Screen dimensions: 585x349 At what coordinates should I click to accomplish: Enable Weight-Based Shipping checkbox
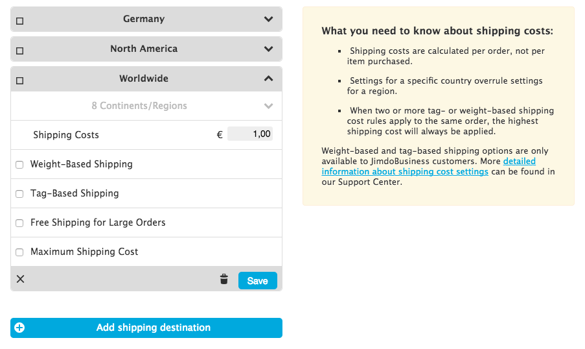pyautogui.click(x=19, y=165)
